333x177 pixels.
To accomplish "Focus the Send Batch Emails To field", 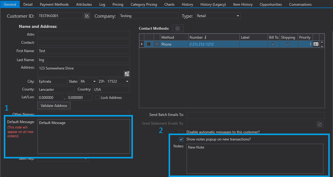I will 256,115.
